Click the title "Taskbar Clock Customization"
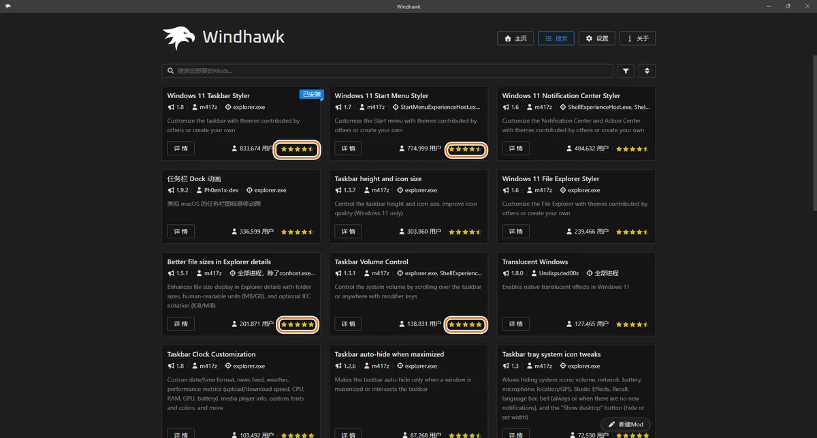 pos(211,354)
